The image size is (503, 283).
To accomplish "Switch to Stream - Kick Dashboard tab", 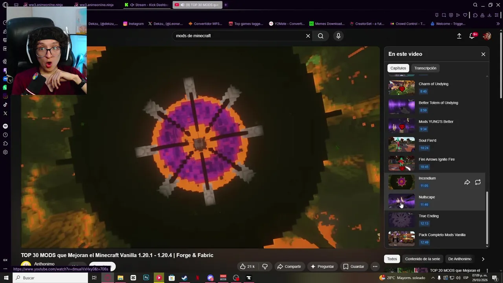I will coord(146,5).
